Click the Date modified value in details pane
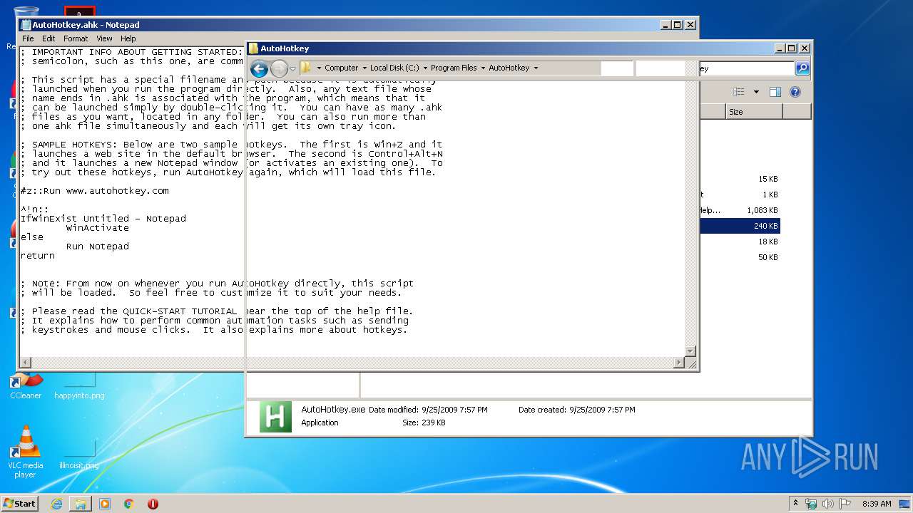The height and width of the screenshot is (513, 913). 454,410
